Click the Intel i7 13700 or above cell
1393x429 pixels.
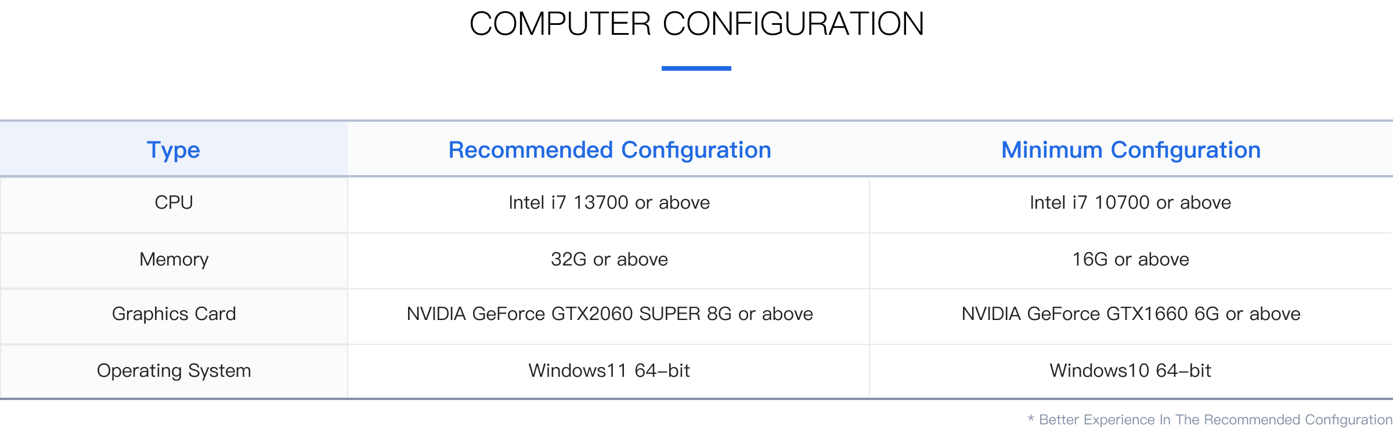tap(609, 202)
